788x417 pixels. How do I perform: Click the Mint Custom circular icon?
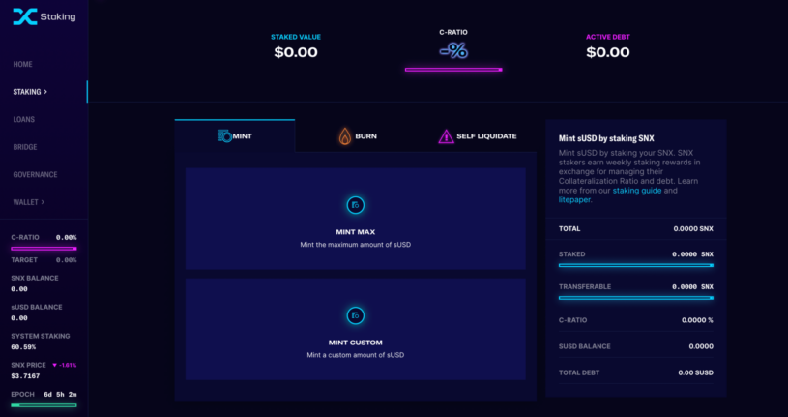point(355,315)
